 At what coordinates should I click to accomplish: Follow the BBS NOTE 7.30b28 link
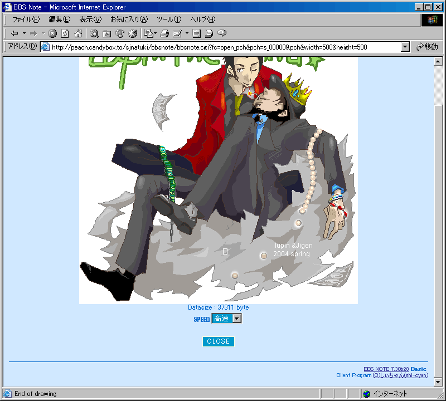386,369
